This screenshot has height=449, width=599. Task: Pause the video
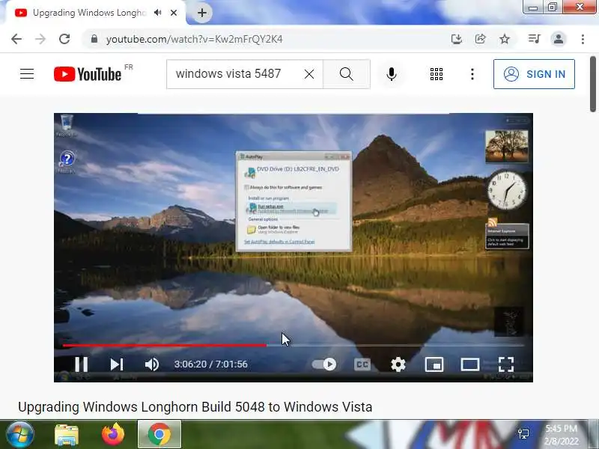(82, 364)
